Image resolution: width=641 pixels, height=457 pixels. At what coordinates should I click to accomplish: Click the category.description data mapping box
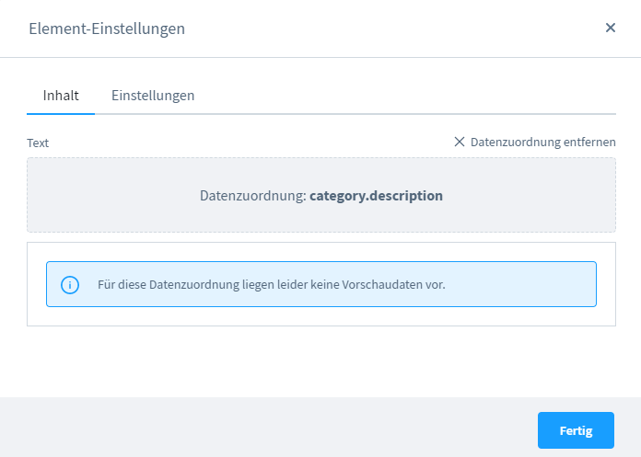coord(321,195)
